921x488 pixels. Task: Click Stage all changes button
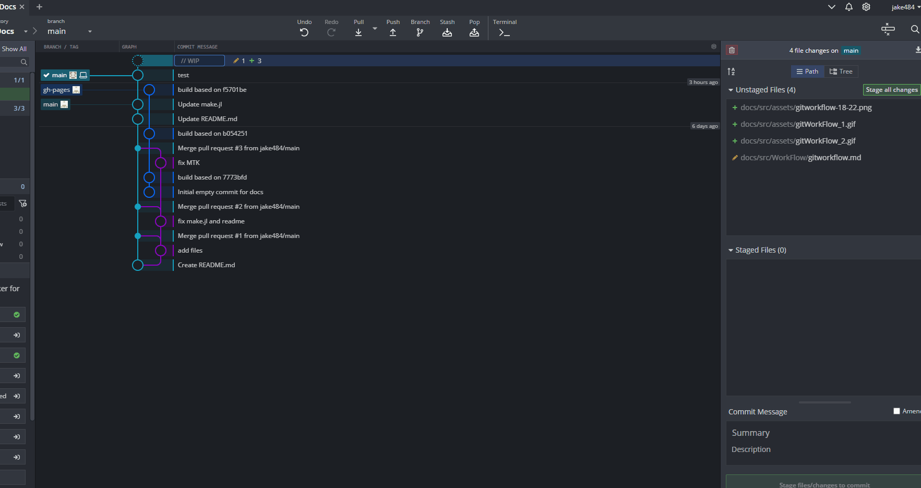click(x=891, y=90)
